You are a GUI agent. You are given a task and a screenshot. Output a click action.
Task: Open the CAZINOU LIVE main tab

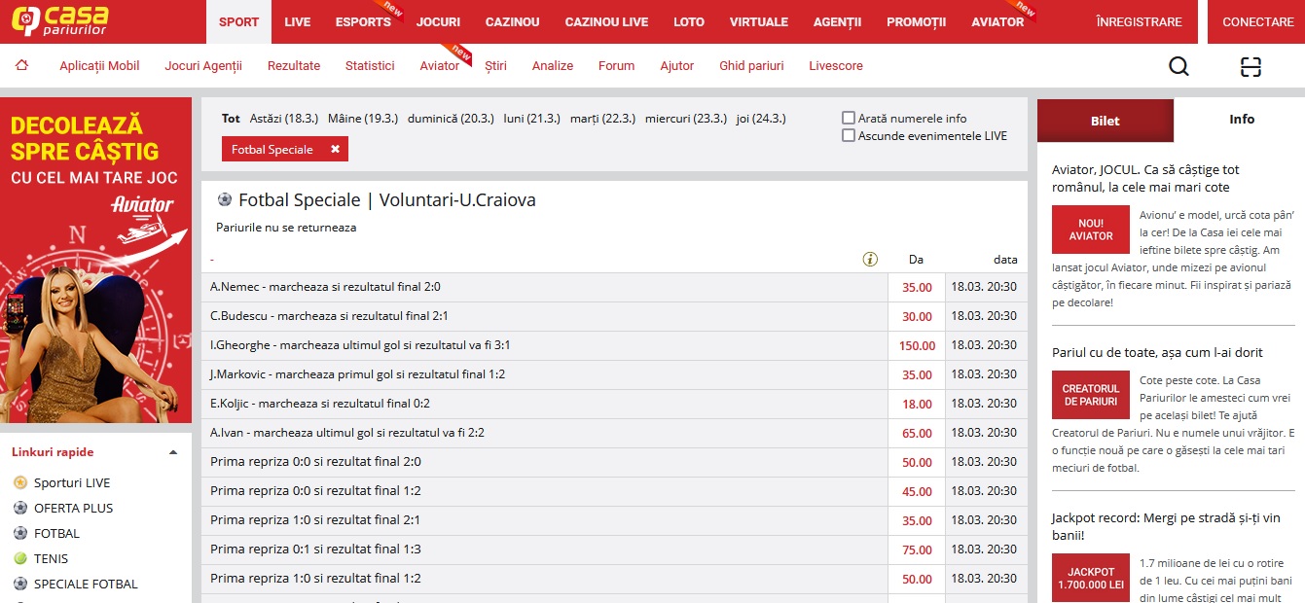pos(606,21)
